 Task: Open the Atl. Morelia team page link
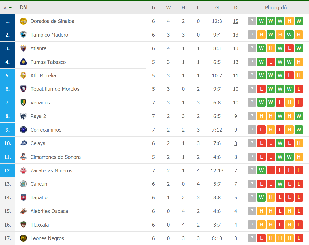pyautogui.click(x=43, y=76)
